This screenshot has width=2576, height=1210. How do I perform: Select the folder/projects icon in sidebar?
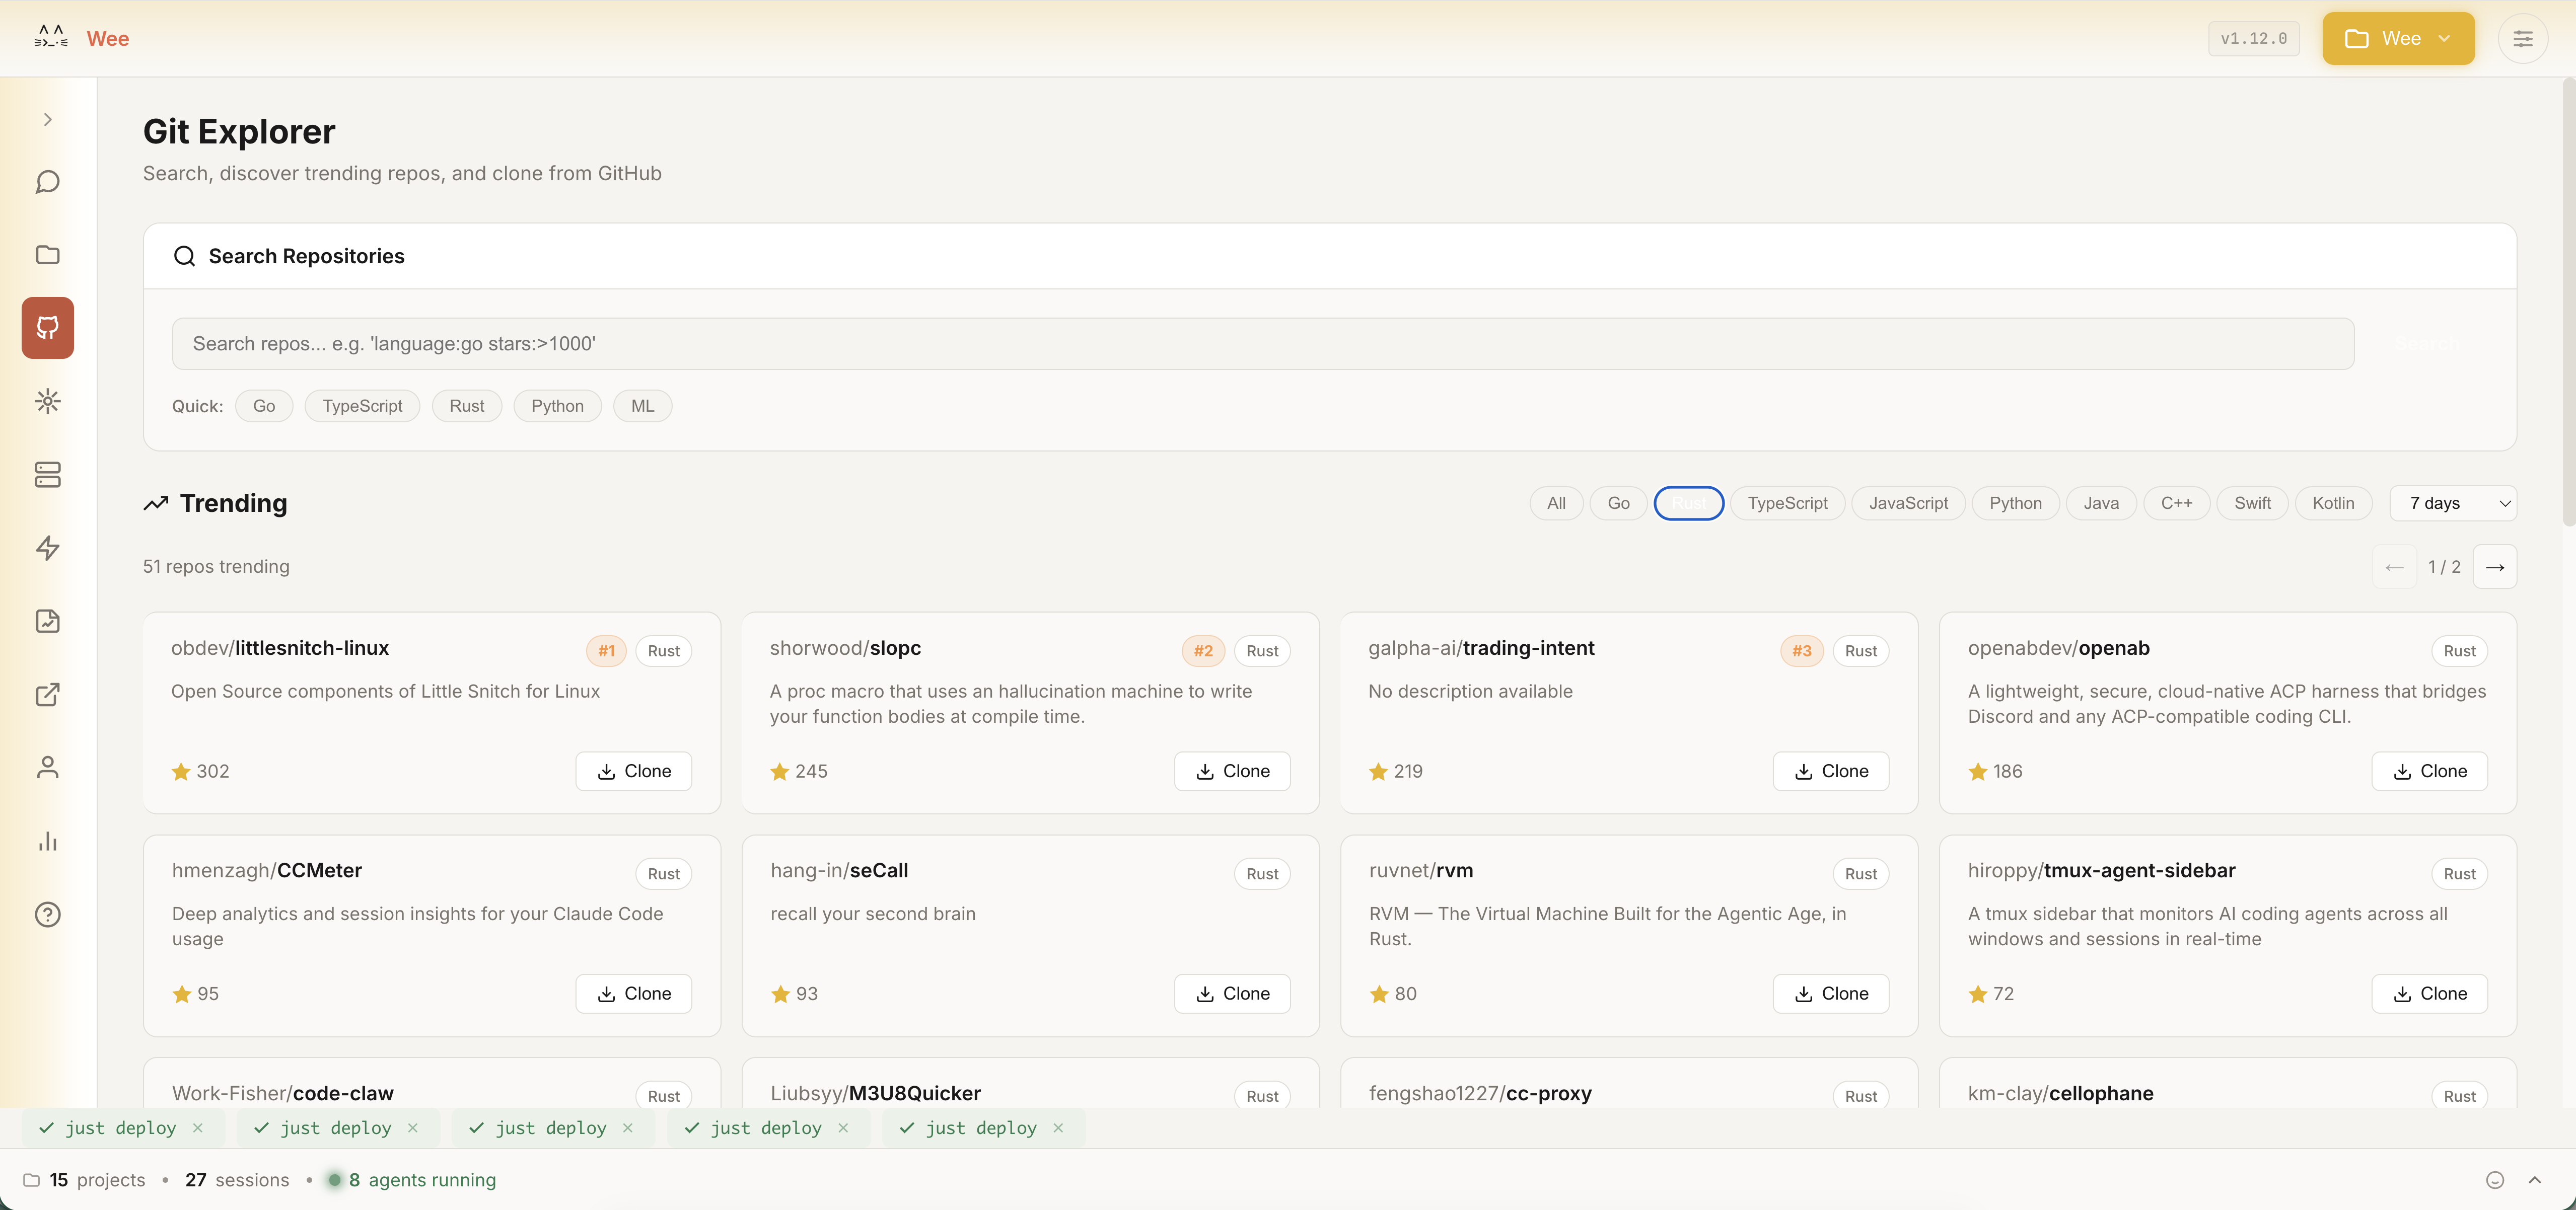[x=47, y=255]
